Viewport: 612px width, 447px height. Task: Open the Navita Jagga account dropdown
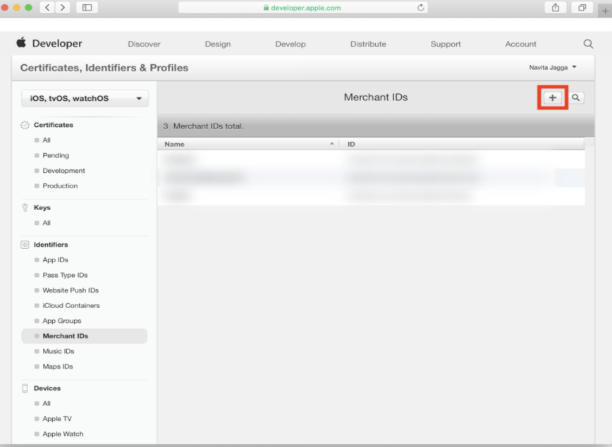coord(553,68)
